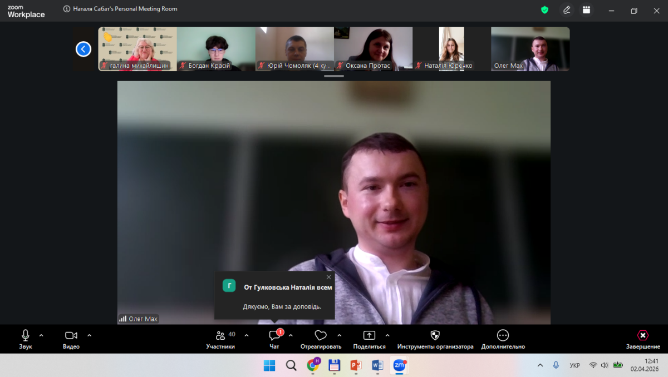Dismiss the chat notification from Гулковська Наталія

[328, 277]
